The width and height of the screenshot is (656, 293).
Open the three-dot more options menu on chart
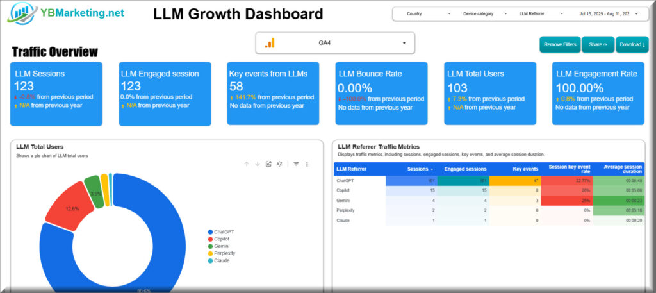[x=307, y=164]
